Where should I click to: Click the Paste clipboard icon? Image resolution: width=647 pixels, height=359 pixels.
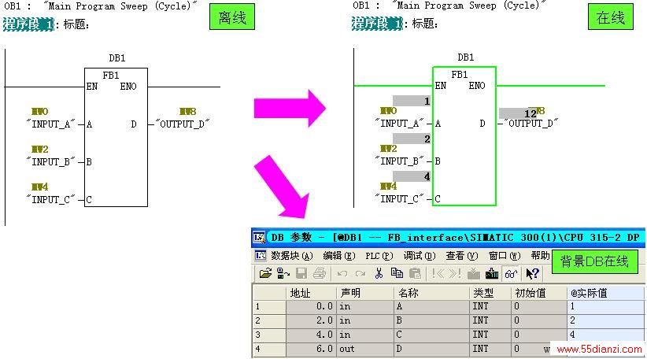415,273
